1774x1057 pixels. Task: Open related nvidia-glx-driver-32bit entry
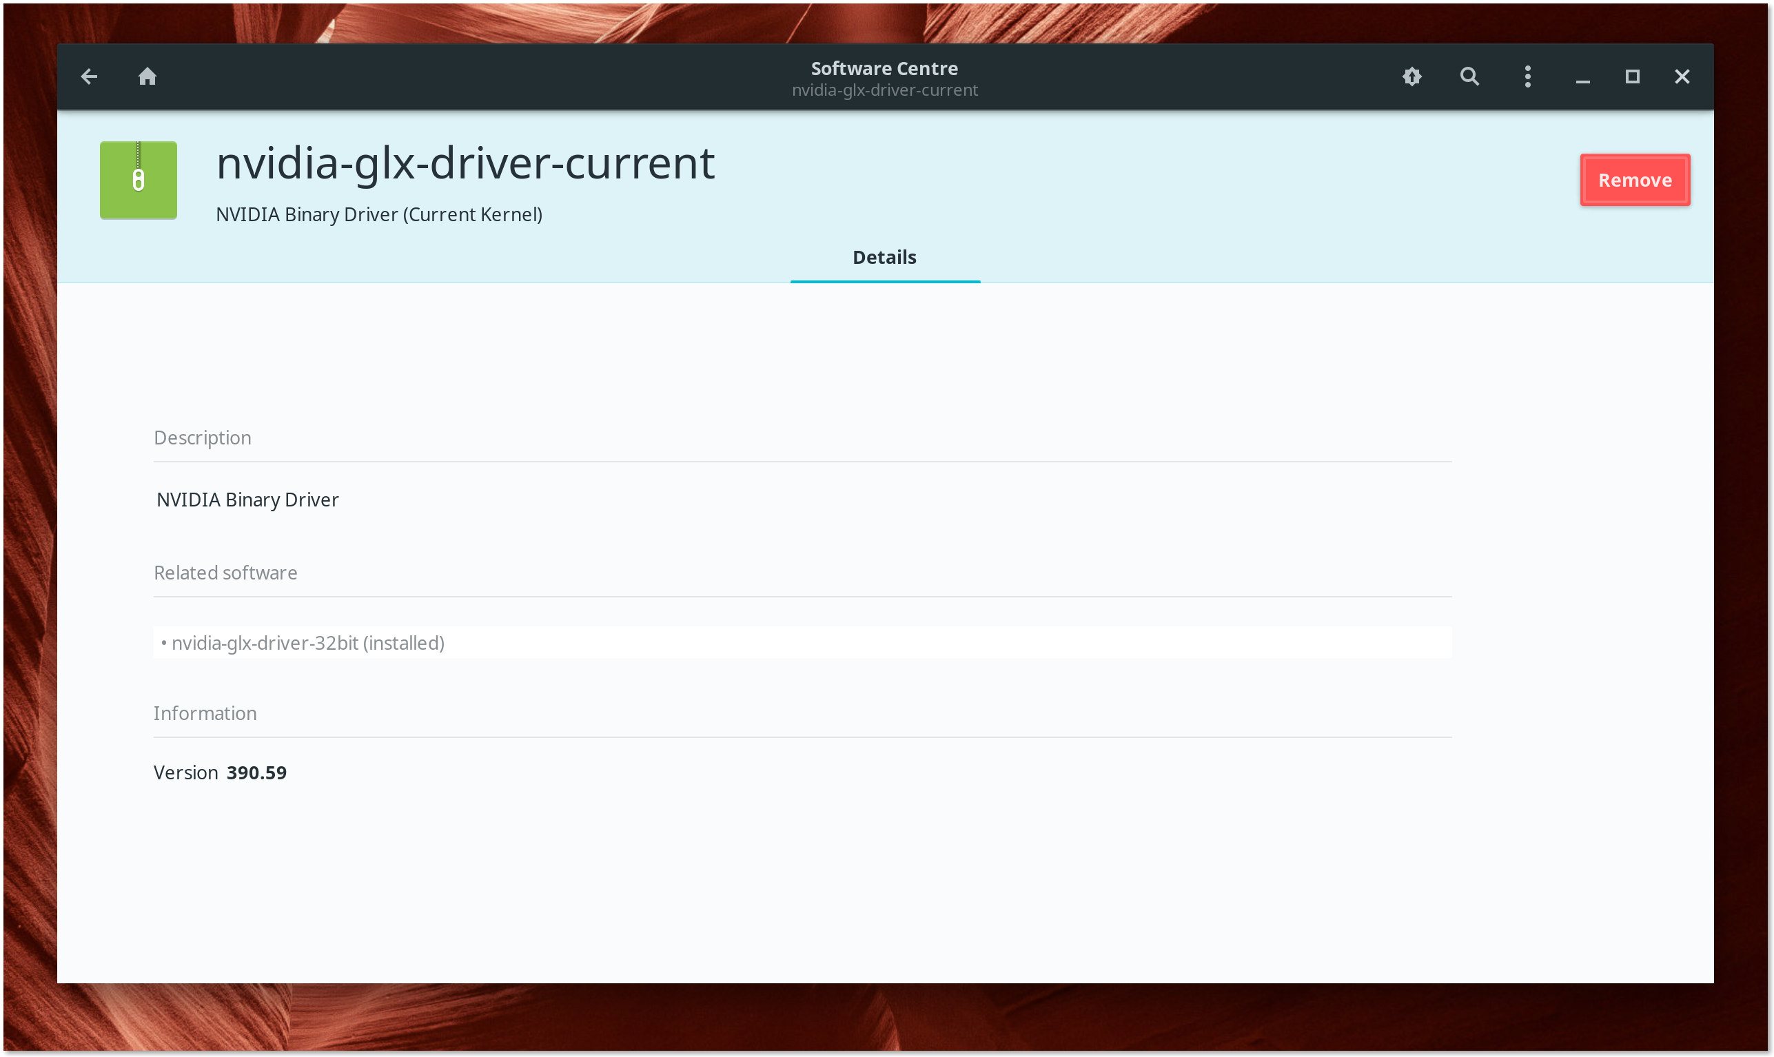pos(802,642)
